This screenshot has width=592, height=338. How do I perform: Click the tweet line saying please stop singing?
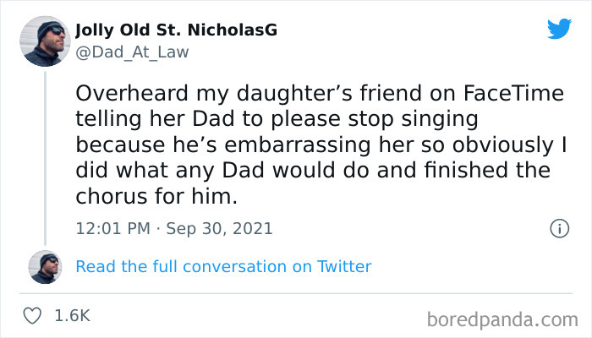click(267, 120)
